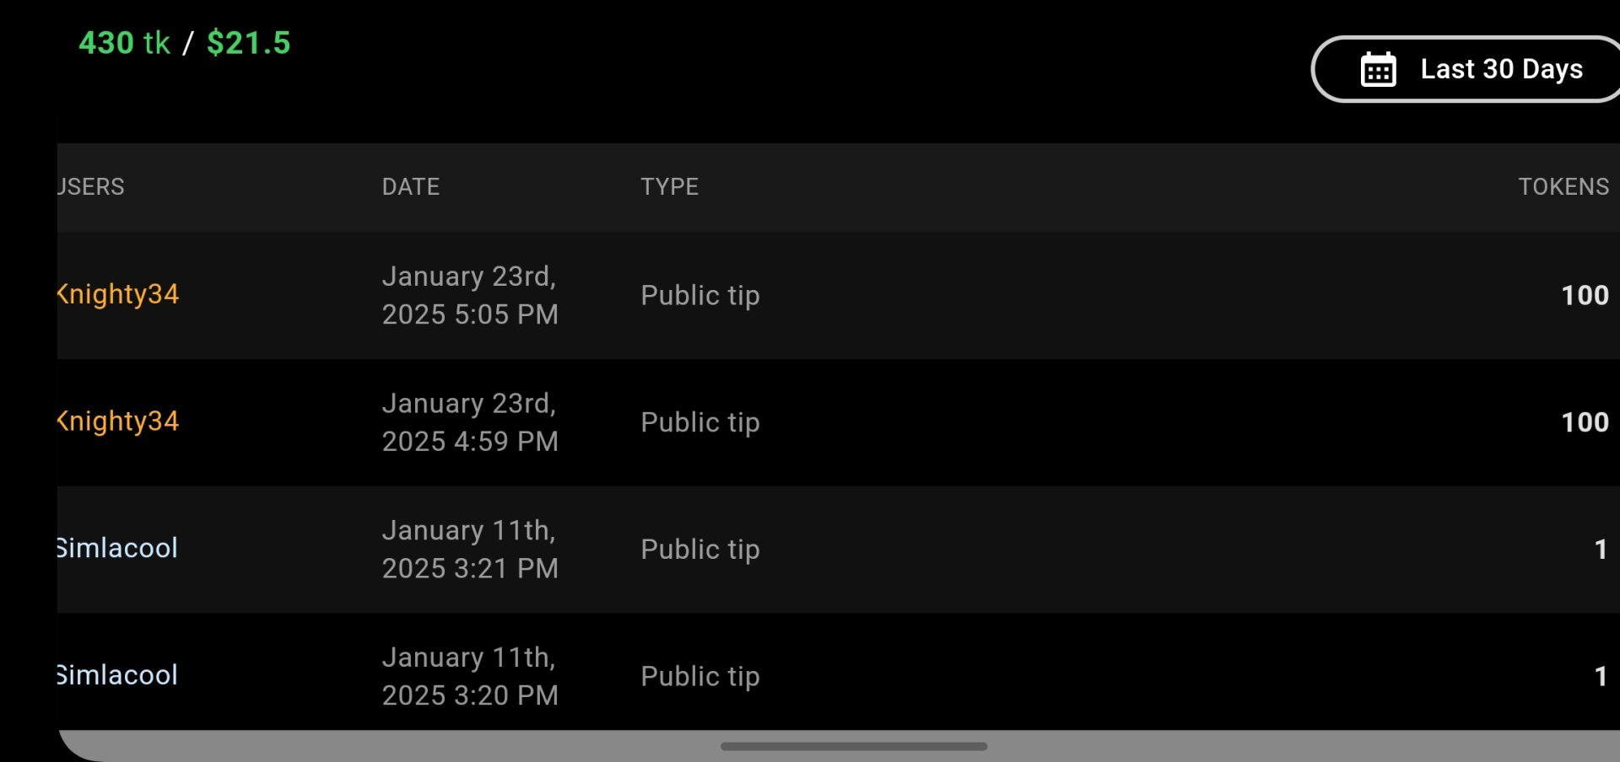The height and width of the screenshot is (762, 1620).
Task: Tap the home indicator bar at bottom
Action: (853, 746)
